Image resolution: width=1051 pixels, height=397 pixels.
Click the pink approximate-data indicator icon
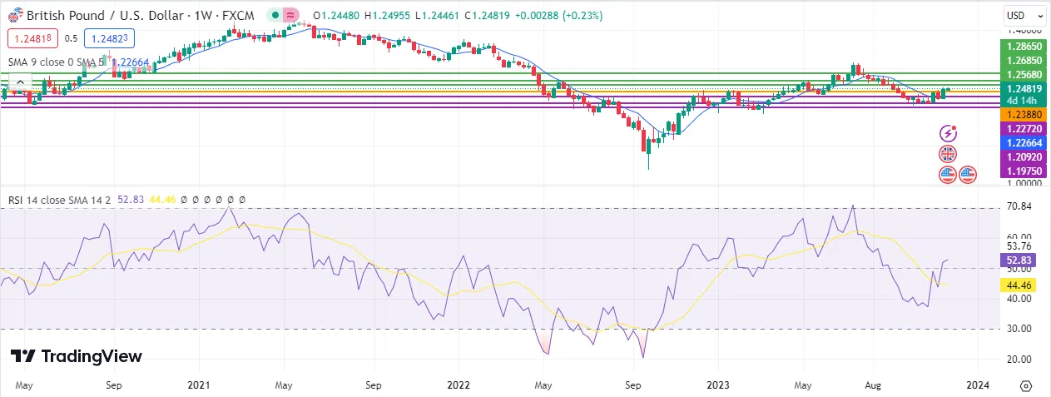(290, 16)
